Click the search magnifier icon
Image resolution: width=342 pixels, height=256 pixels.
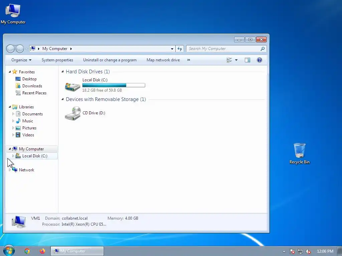[x=263, y=49]
